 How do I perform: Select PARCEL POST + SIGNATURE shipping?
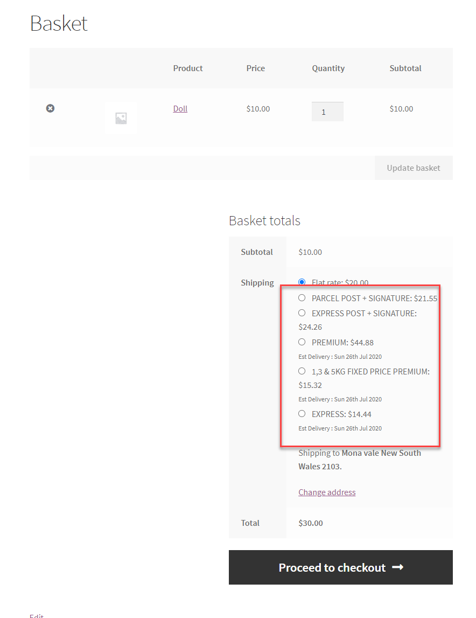(302, 297)
